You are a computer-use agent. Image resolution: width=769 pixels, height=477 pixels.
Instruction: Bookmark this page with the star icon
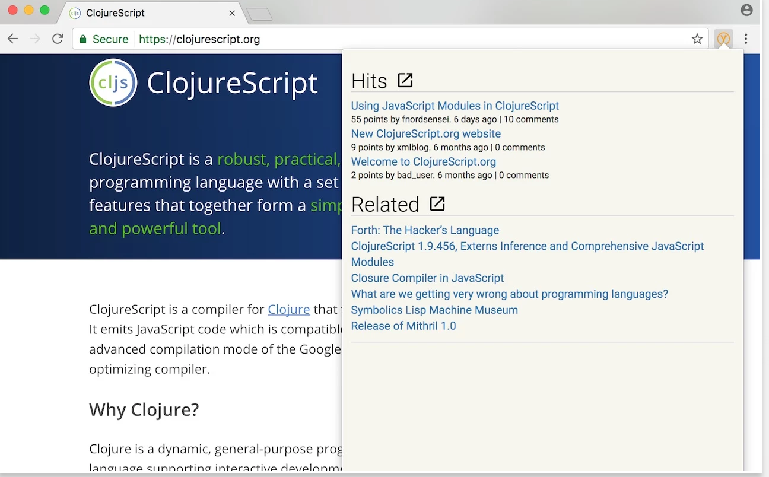(697, 39)
